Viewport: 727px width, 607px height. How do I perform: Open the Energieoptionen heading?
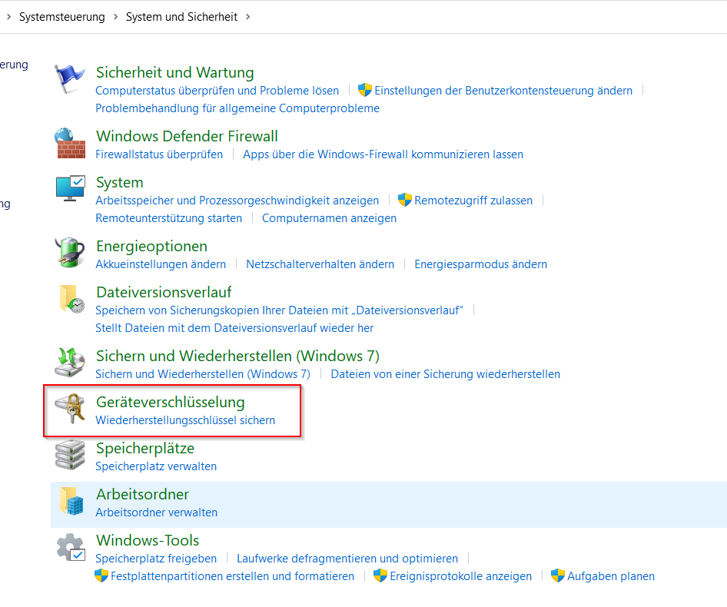tap(151, 246)
